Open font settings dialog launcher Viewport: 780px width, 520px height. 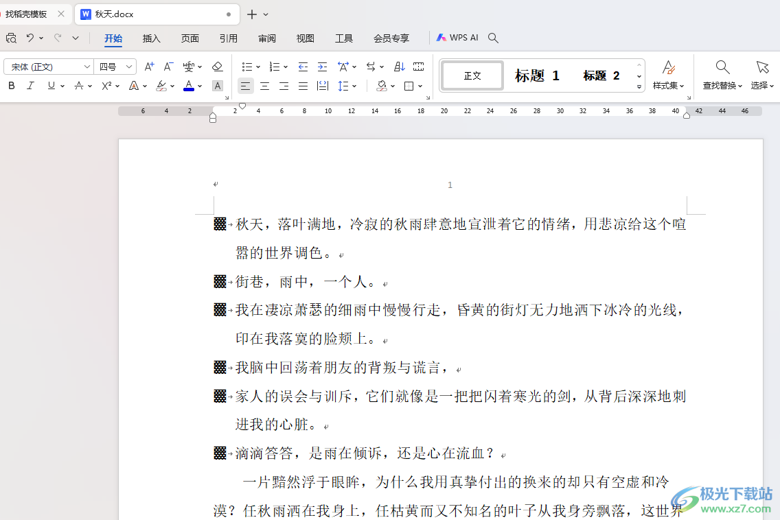pos(227,97)
